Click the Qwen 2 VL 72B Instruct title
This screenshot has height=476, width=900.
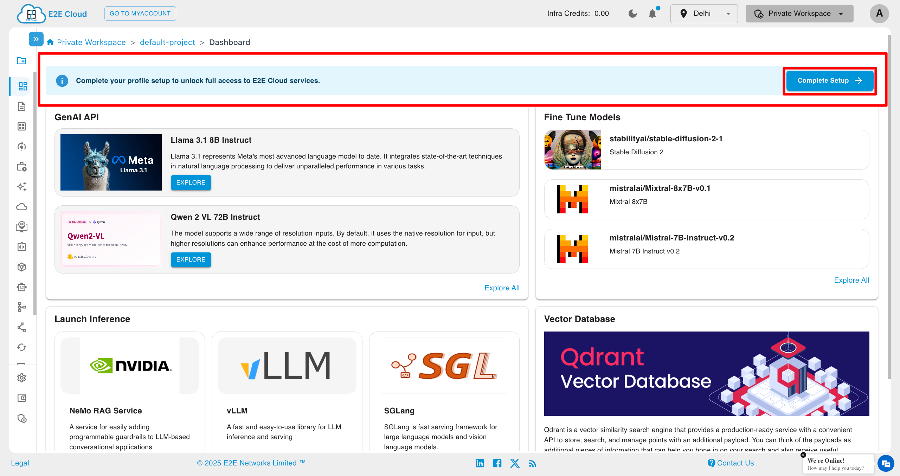(x=216, y=217)
